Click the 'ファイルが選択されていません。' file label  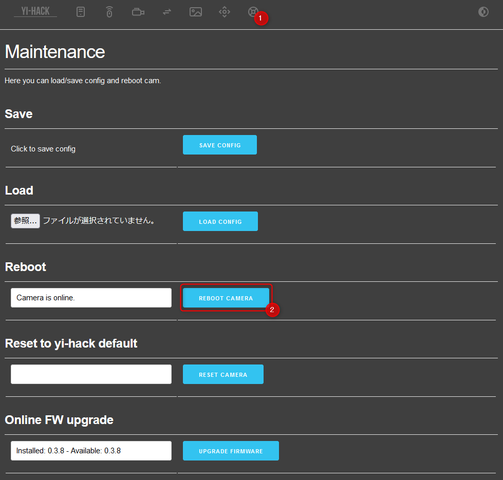(x=100, y=220)
